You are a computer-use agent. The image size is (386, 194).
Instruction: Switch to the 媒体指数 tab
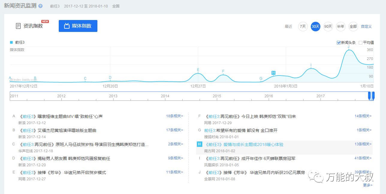click(x=78, y=26)
